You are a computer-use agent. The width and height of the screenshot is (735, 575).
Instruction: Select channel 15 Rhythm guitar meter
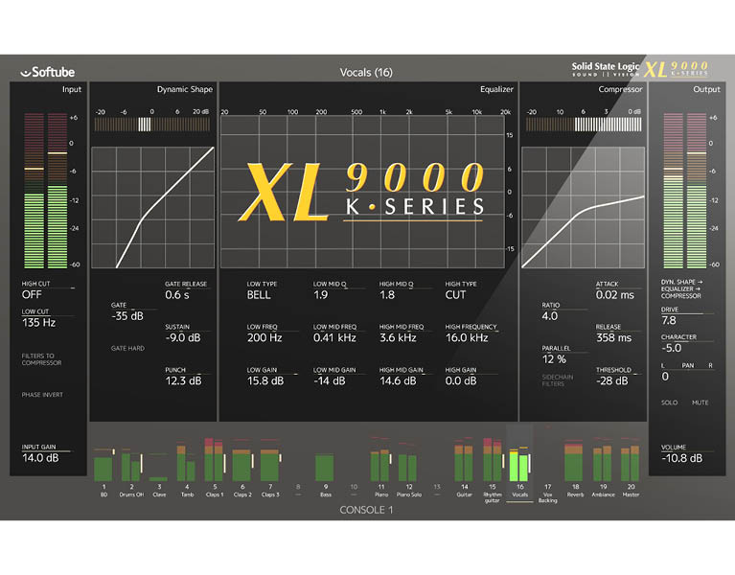[x=494, y=459]
